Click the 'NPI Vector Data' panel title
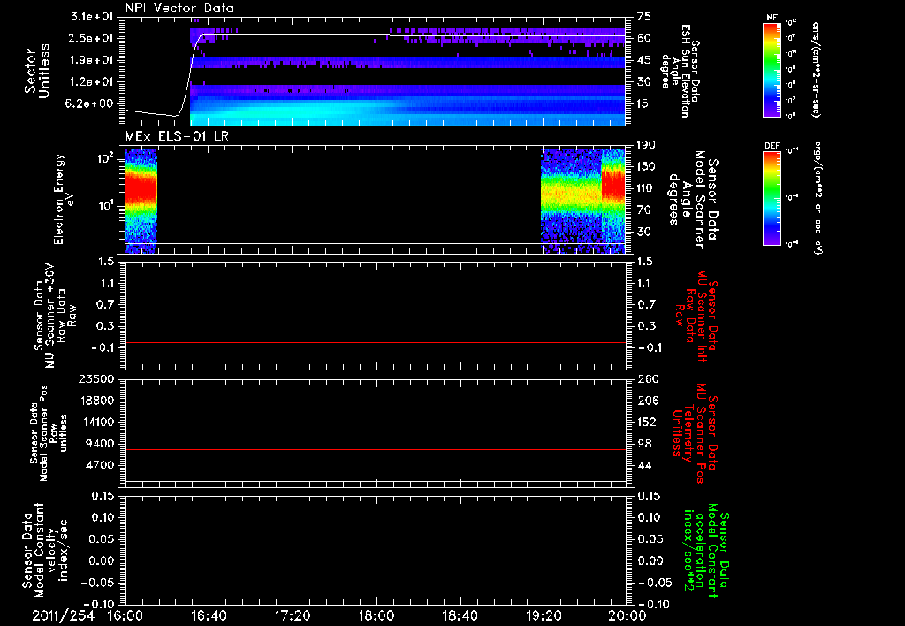This screenshot has width=905, height=626. click(x=179, y=8)
